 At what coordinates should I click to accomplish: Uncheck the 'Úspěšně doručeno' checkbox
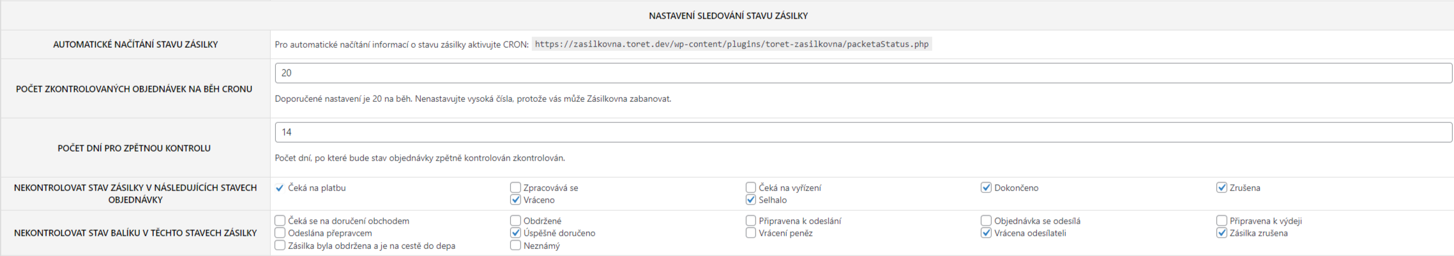point(515,233)
